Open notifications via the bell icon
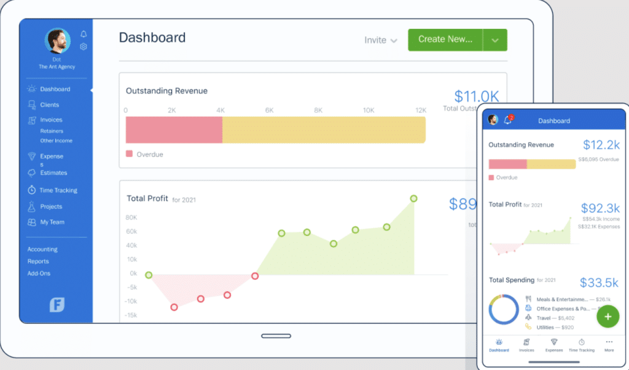The image size is (629, 370). pyautogui.click(x=84, y=35)
